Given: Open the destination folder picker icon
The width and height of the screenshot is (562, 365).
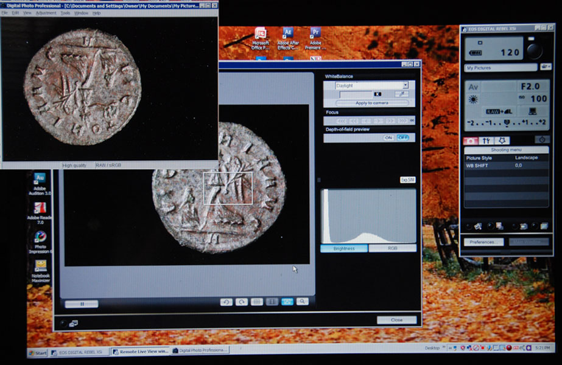Looking at the screenshot, I should [x=546, y=67].
